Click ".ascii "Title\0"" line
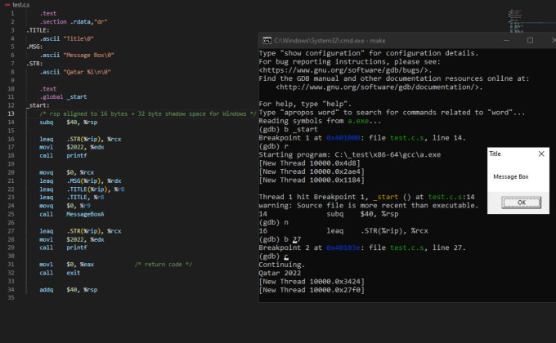556x343 pixels. coord(67,38)
